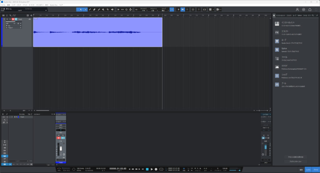The width and height of the screenshot is (320, 173).
Task: Toggle record arm on the track header
Action: click(x=13, y=19)
